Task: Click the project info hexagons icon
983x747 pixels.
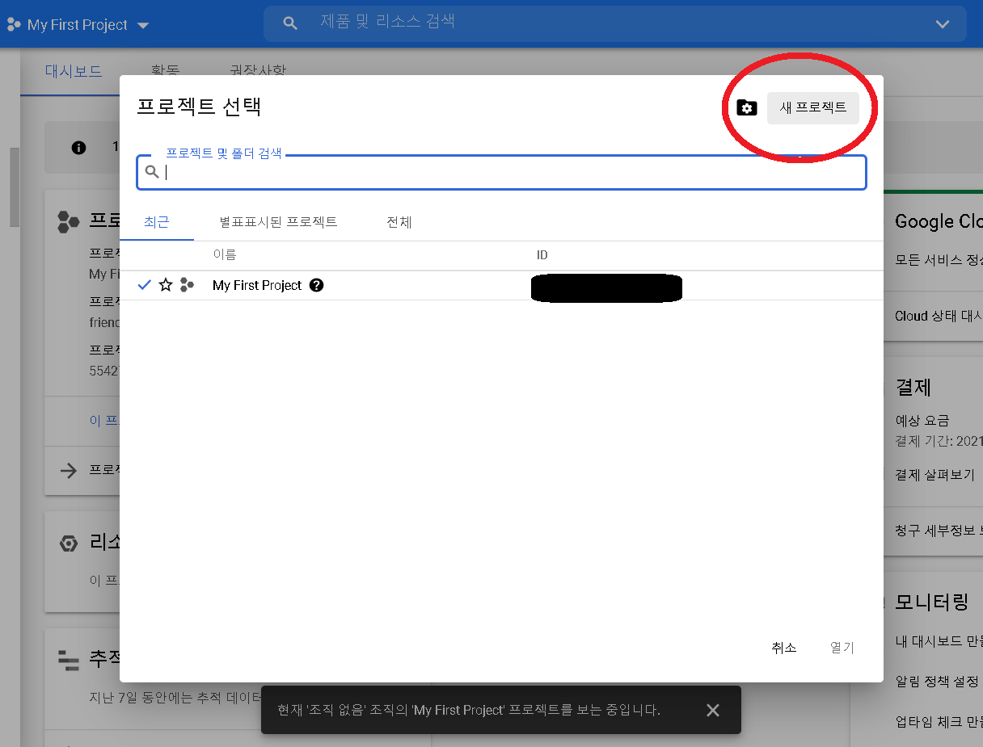Action: coord(69,221)
